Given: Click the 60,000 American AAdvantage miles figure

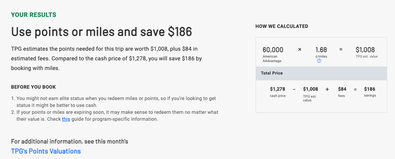Looking at the screenshot, I should [x=273, y=50].
